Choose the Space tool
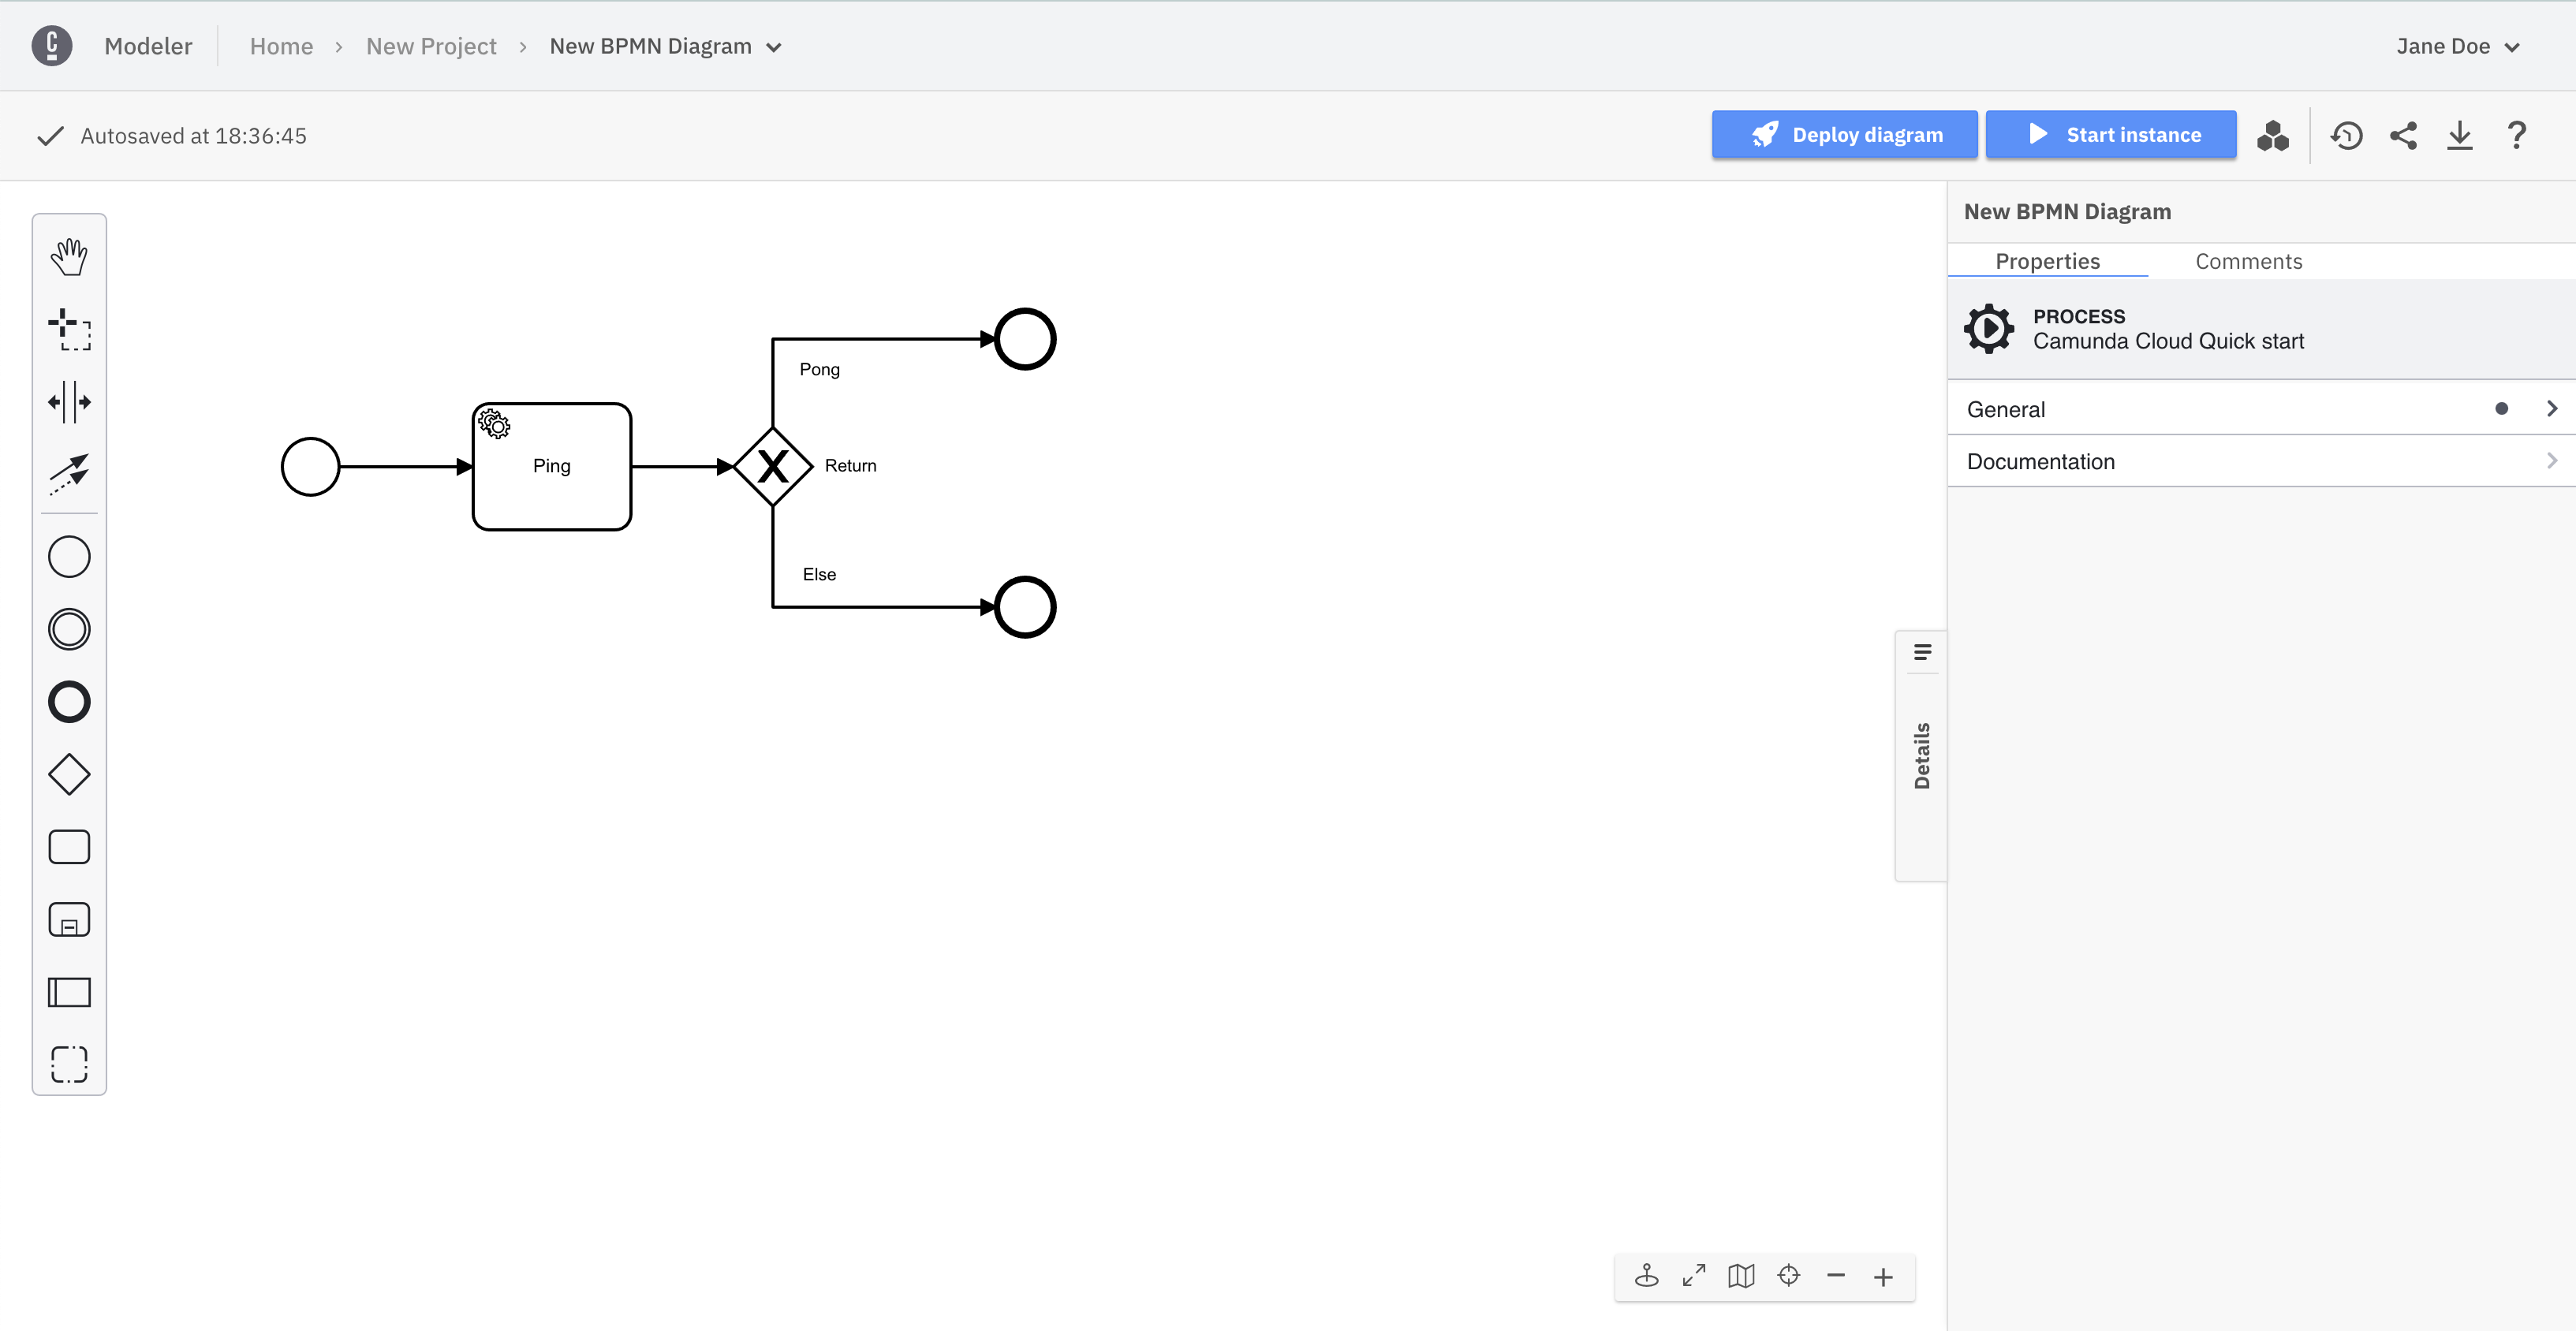Image resolution: width=2576 pixels, height=1331 pixels. pyautogui.click(x=69, y=402)
